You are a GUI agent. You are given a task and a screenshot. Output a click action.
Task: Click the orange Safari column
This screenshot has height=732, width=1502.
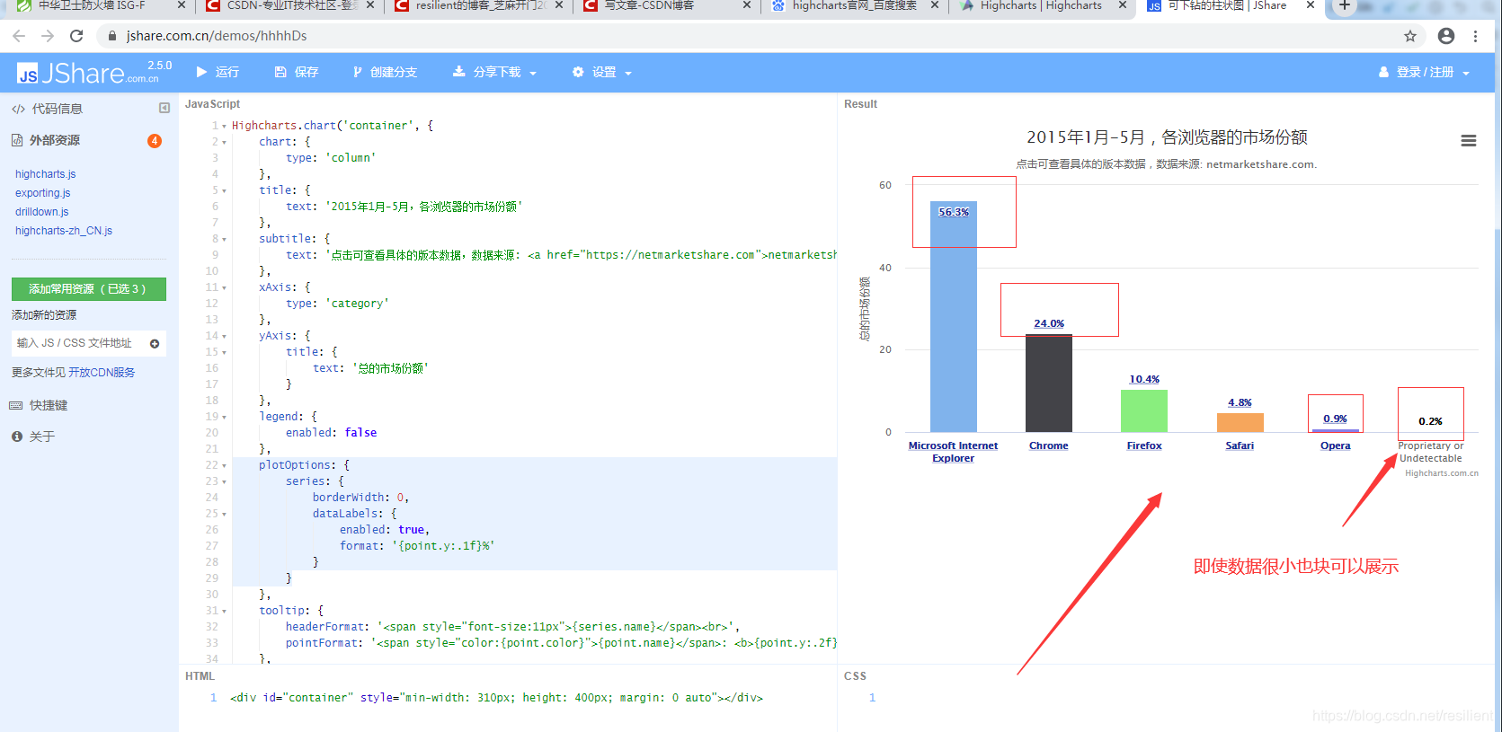point(1240,422)
